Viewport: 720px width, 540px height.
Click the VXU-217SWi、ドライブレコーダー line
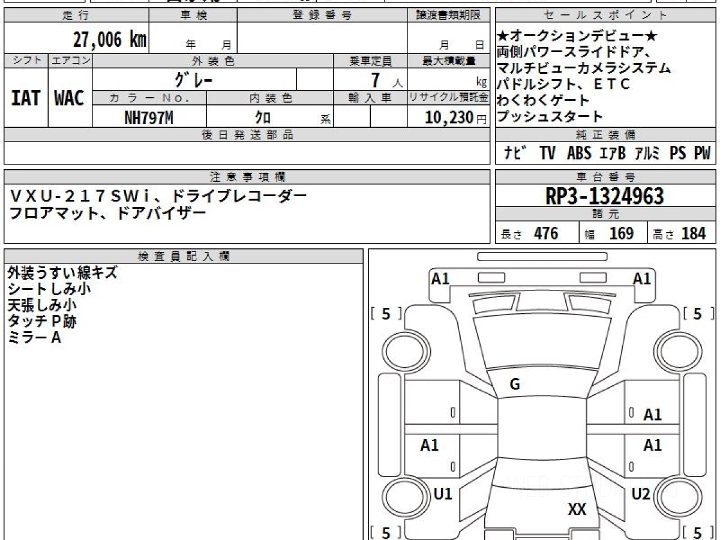[158, 196]
